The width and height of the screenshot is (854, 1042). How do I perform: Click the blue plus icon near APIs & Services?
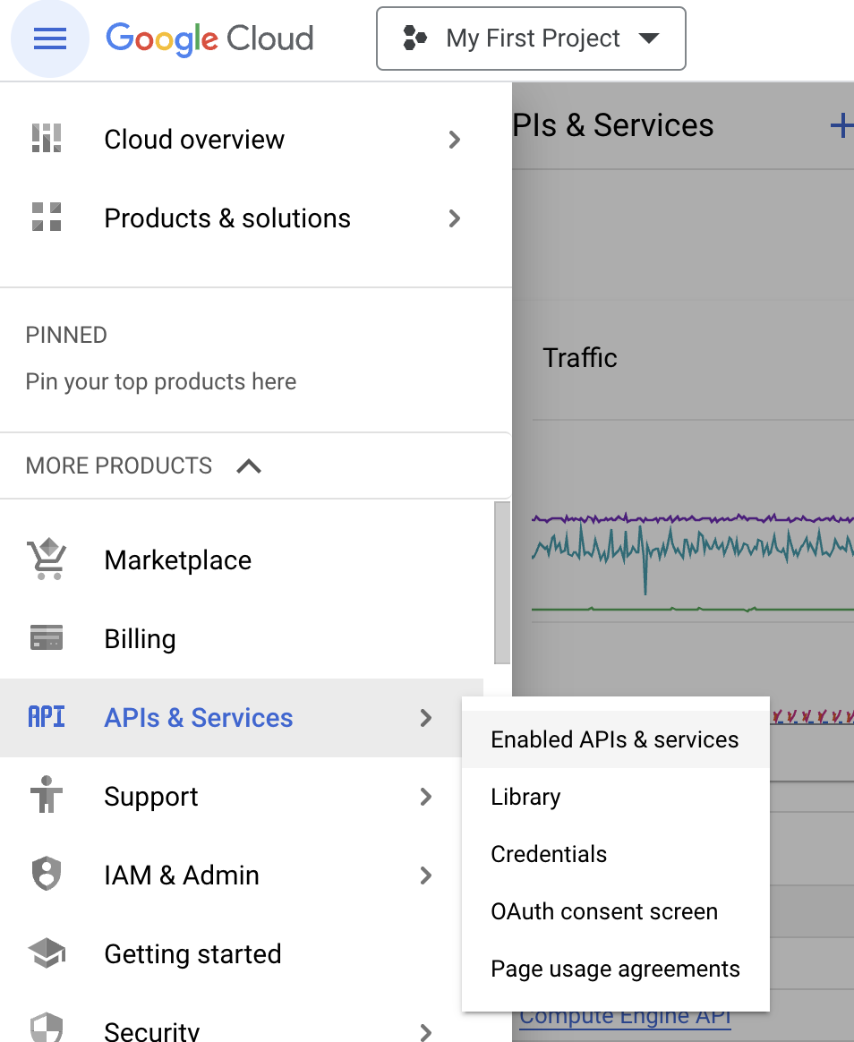[841, 125]
